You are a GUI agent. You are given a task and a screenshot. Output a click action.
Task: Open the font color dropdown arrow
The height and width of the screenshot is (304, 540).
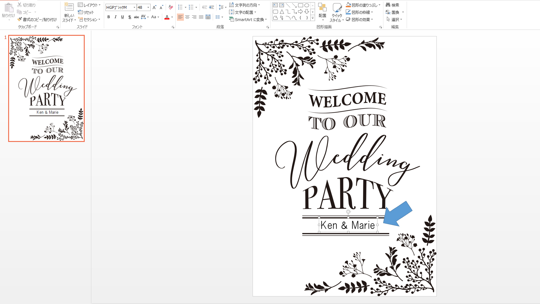(172, 17)
